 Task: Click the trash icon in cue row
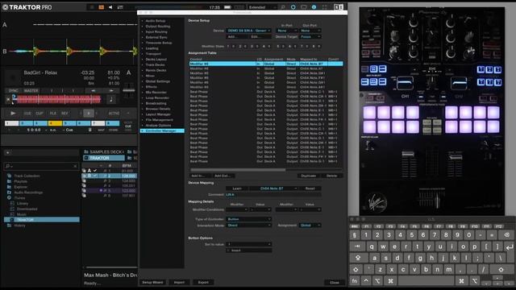(89, 130)
